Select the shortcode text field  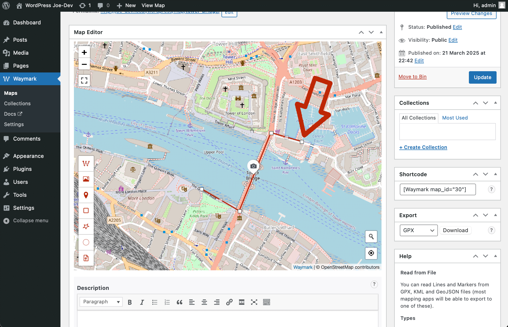(x=437, y=189)
